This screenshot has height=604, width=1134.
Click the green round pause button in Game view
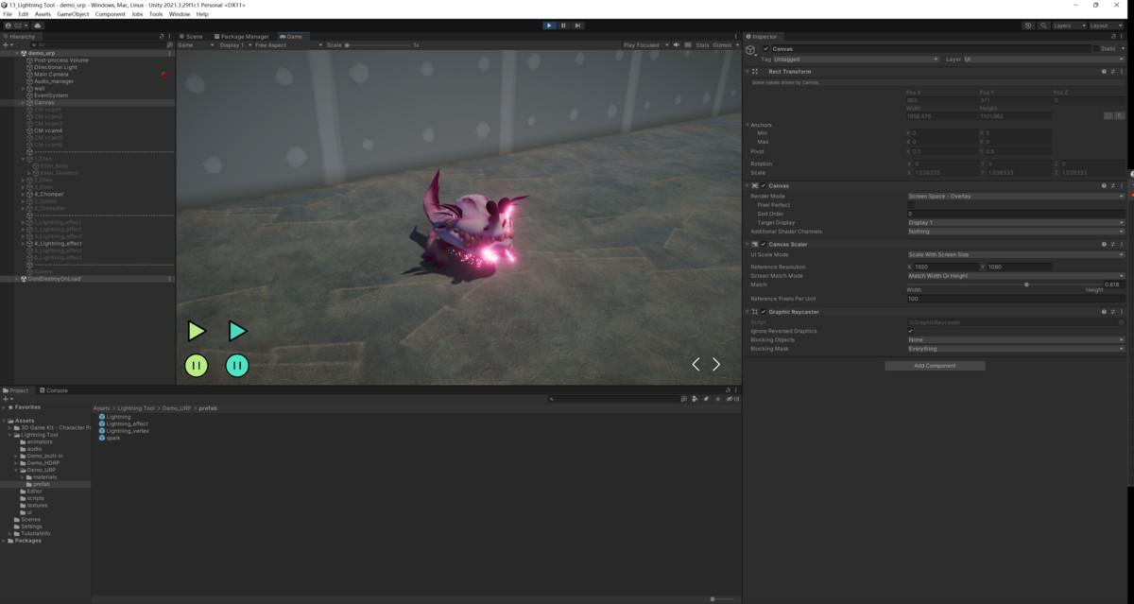point(196,365)
